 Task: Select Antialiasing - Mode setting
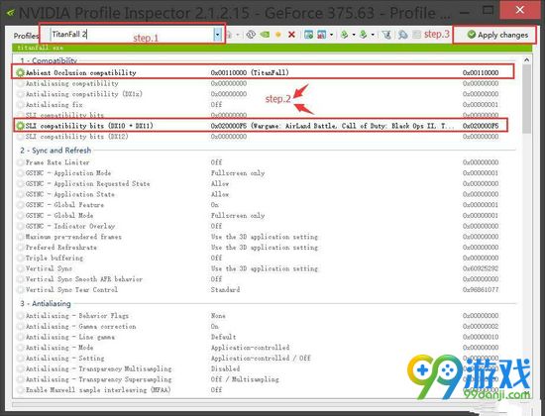(263, 348)
